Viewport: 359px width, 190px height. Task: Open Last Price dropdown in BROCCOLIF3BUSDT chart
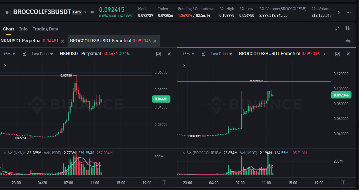[221, 54]
